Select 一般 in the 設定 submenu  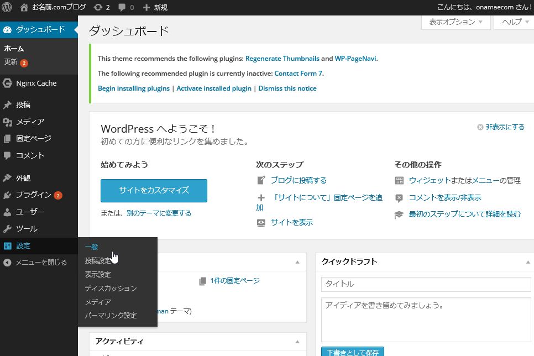[x=92, y=247]
